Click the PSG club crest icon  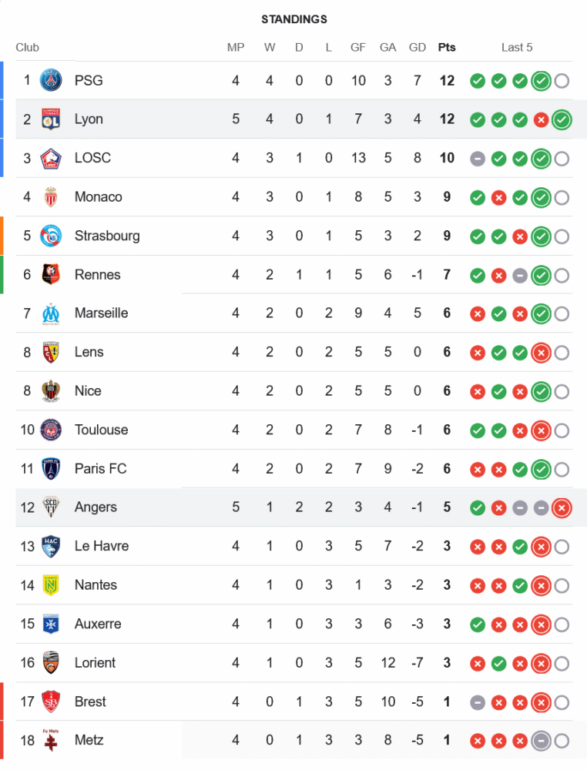[x=51, y=80]
